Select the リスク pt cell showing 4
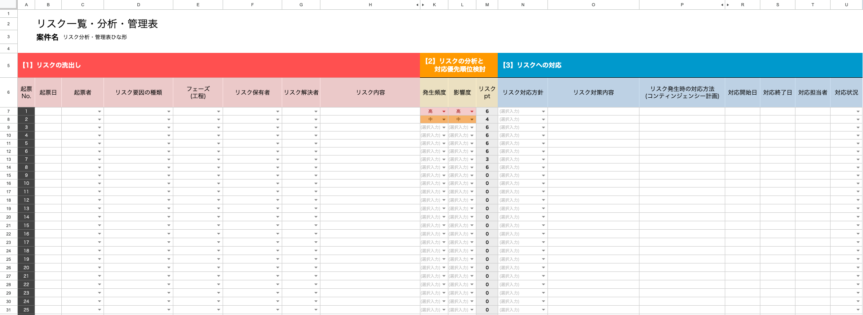Image resolution: width=863 pixels, height=315 pixels. (487, 120)
